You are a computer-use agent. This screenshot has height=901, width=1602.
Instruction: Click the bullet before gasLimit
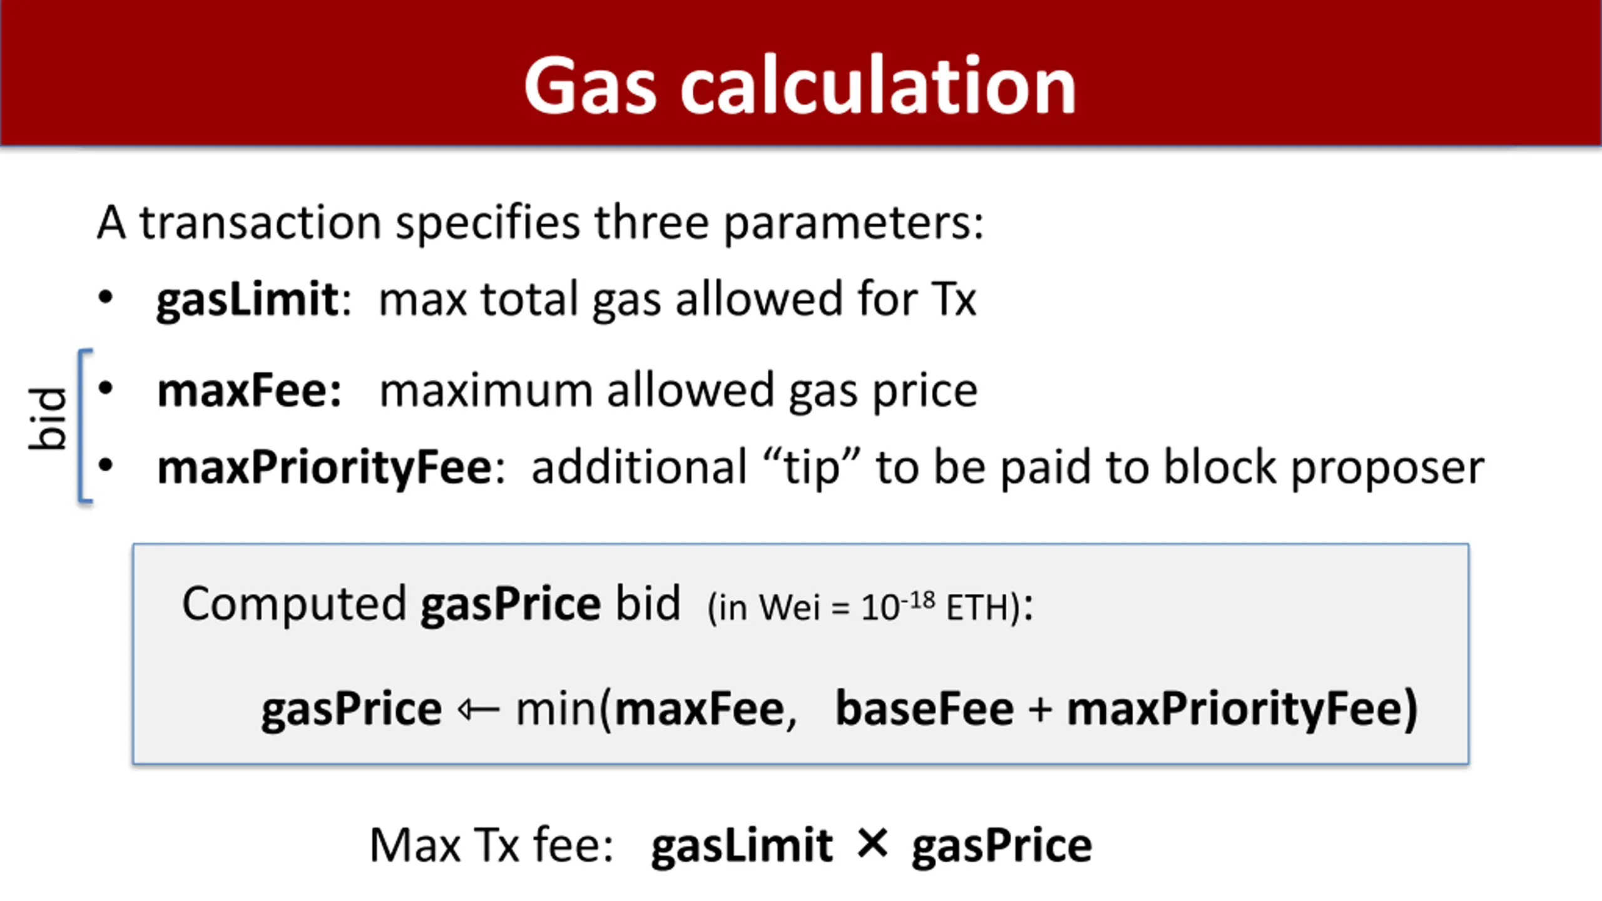106,297
